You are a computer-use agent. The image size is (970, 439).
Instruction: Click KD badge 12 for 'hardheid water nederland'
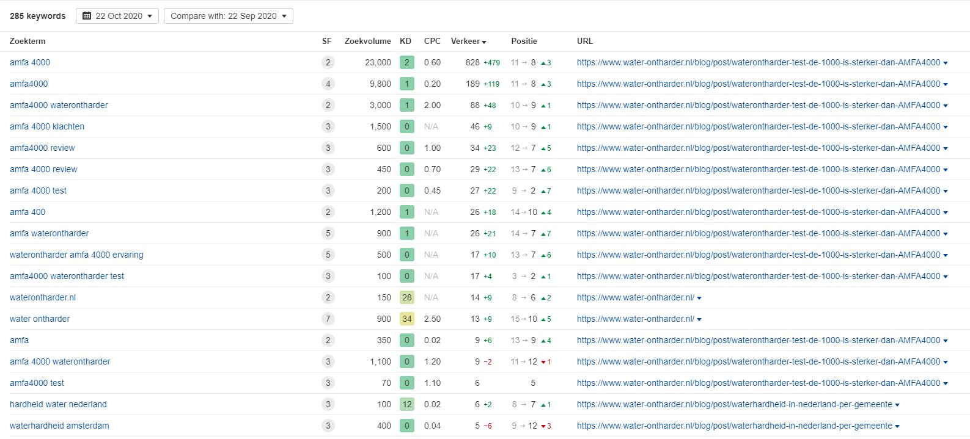coord(407,404)
